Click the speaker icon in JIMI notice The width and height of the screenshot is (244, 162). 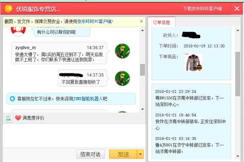[x=12, y=99]
